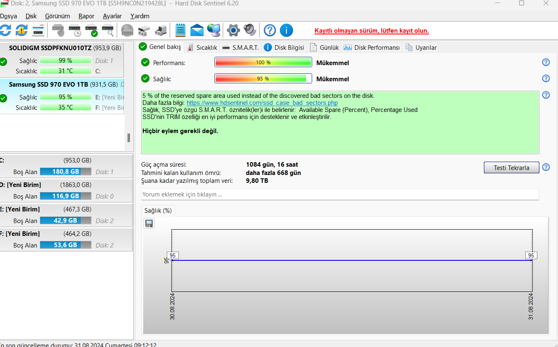This screenshot has width=558, height=347.
Task: Click the refresh disk status icon
Action: [5, 30]
